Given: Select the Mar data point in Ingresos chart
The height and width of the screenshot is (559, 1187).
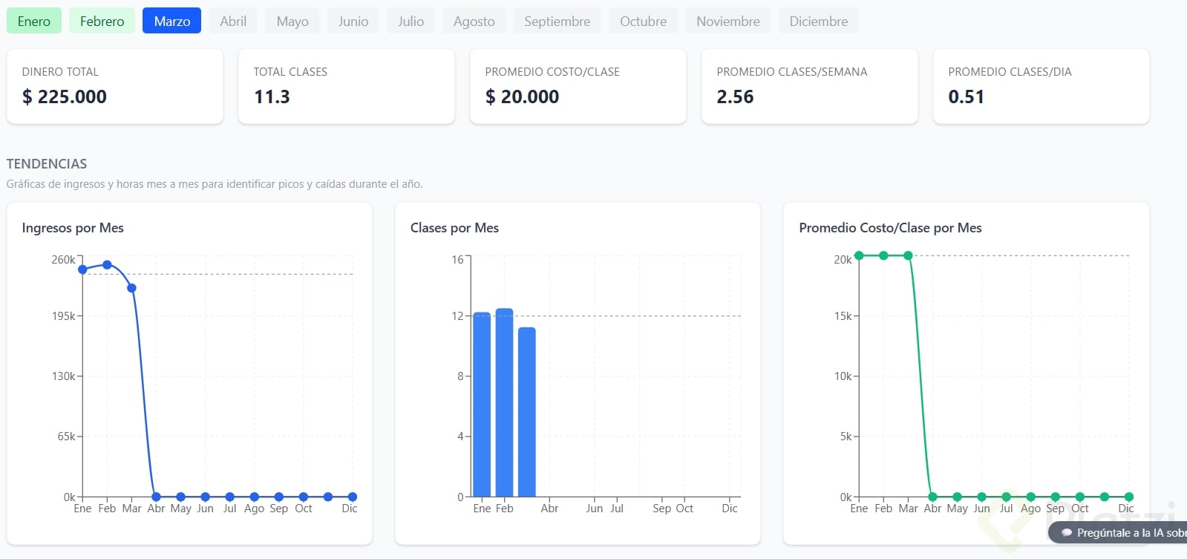Looking at the screenshot, I should coord(131,288).
